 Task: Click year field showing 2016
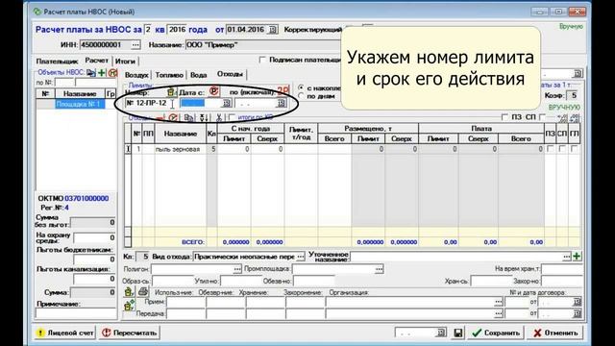click(177, 30)
